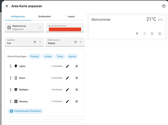Click the Rollläden shutter icon
168x125 pixels.
click(16, 90)
